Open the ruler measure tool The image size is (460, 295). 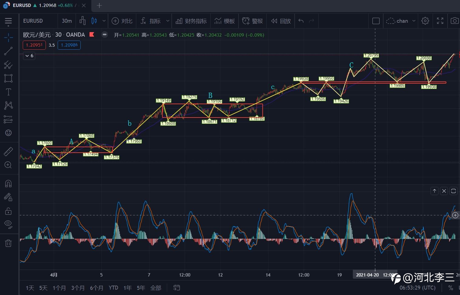click(x=8, y=151)
